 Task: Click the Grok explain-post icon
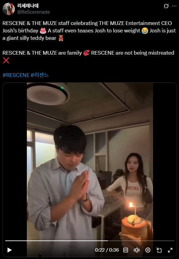[166, 6]
